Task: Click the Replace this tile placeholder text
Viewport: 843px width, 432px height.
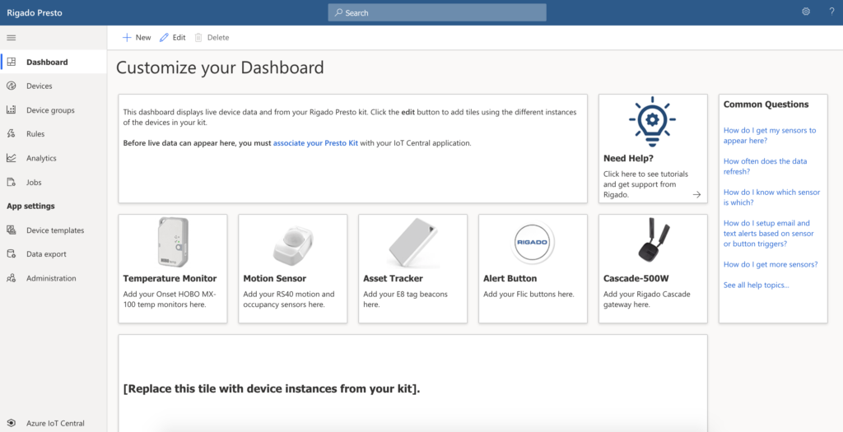Action: coord(272,388)
